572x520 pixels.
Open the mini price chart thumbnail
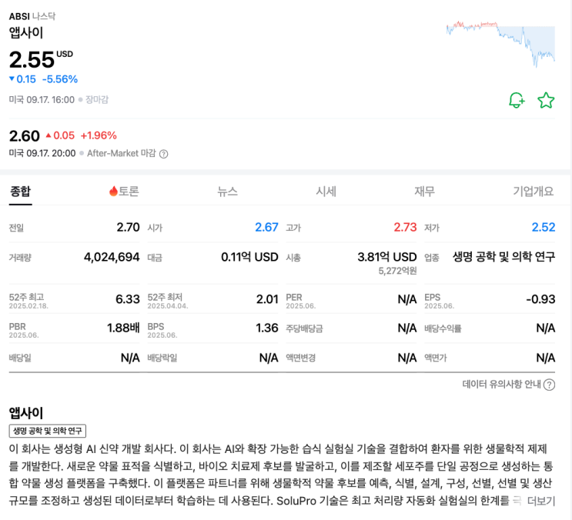(500, 44)
